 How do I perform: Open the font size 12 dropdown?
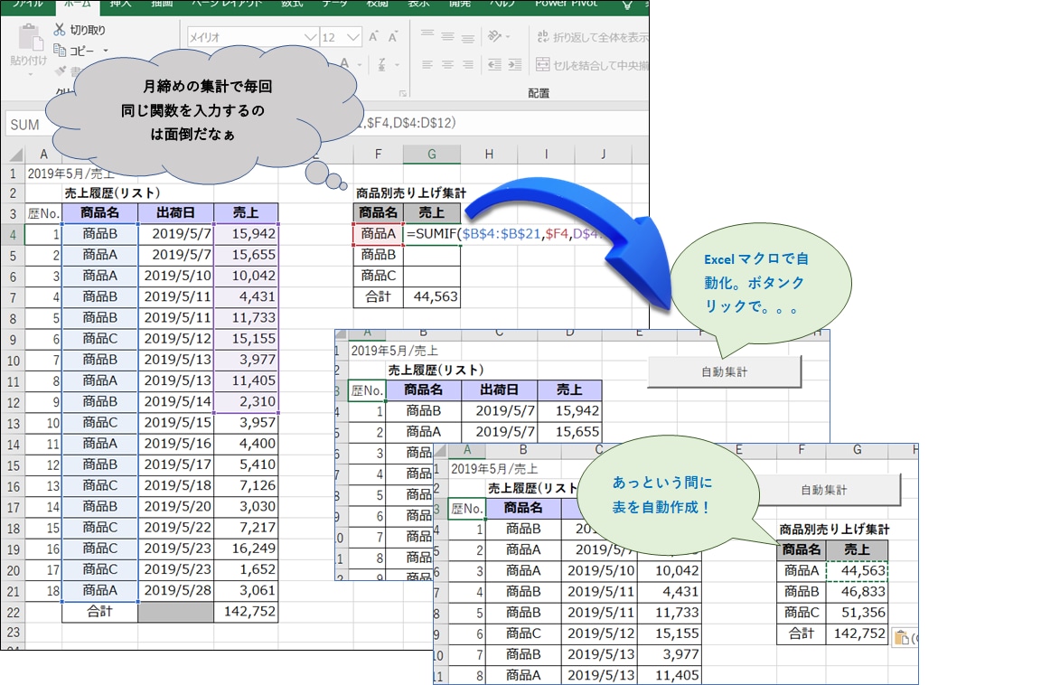click(353, 37)
